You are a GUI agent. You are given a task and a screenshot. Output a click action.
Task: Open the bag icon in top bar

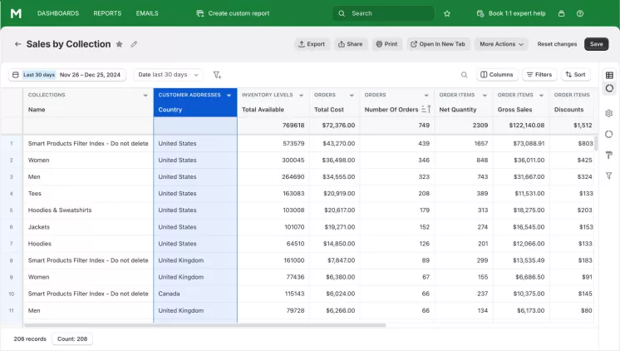[561, 13]
